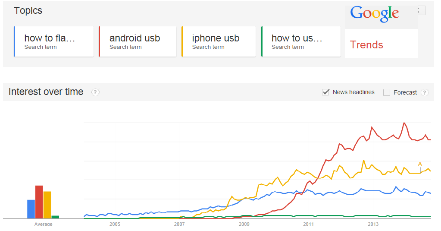Screen dimensions: 441x231
Task: Click the help icon beside Interest over time
Action: pyautogui.click(x=95, y=92)
